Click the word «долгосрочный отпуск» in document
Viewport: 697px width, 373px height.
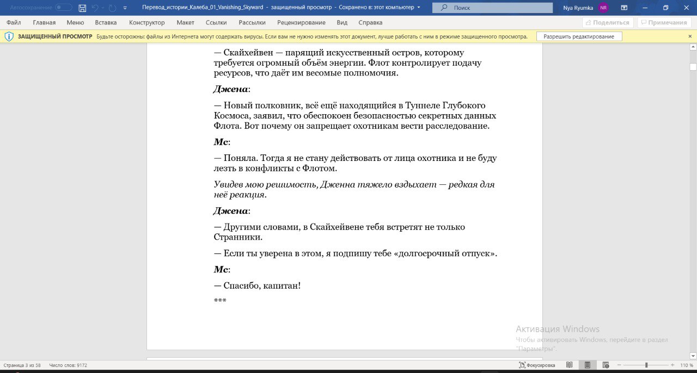(x=445, y=253)
